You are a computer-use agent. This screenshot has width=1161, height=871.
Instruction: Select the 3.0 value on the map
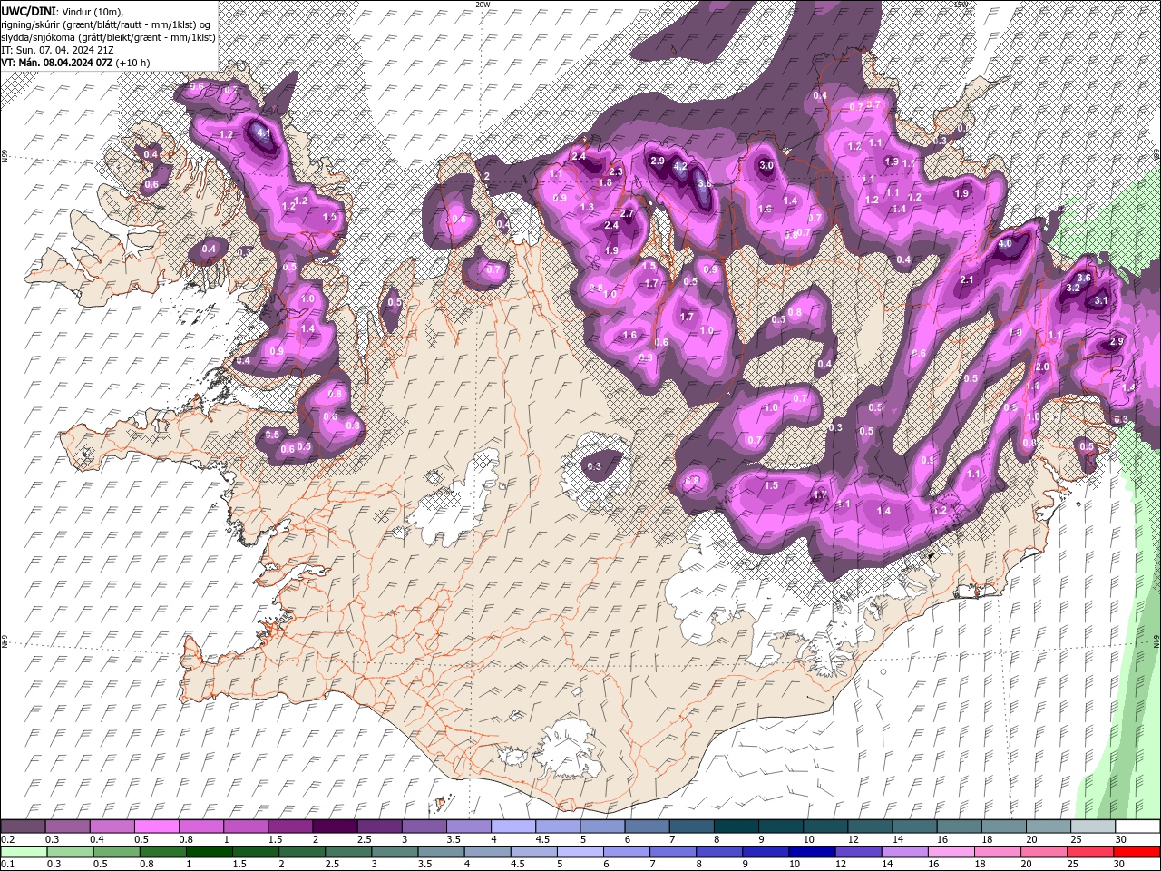point(766,165)
